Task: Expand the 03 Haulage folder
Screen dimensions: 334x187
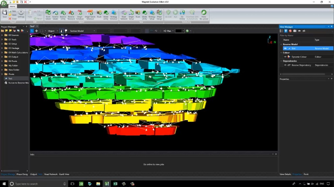Action: pos(2,48)
